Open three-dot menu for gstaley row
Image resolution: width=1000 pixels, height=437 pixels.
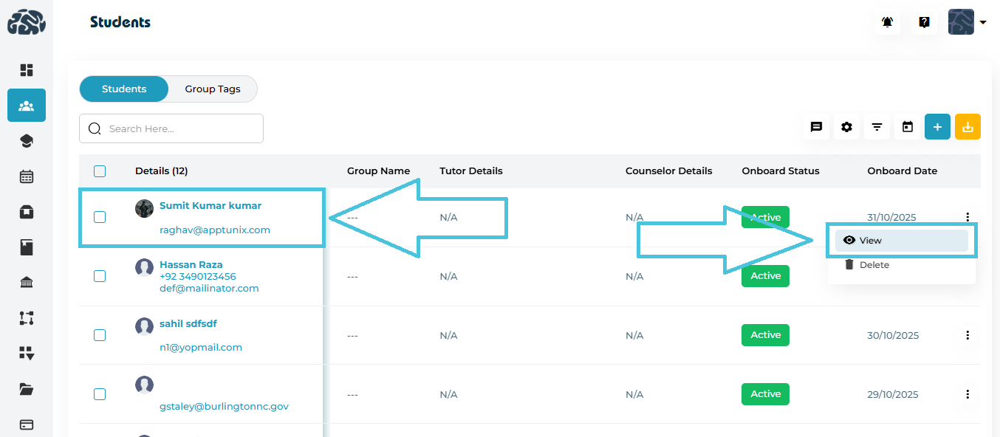click(968, 394)
